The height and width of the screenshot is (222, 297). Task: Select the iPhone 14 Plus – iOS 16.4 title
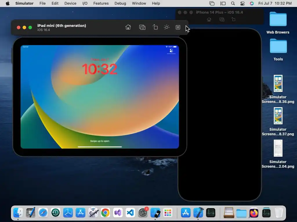[x=219, y=12]
